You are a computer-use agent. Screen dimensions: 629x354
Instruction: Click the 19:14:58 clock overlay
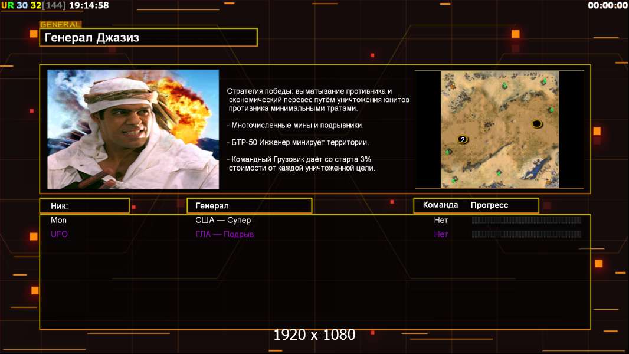pyautogui.click(x=89, y=5)
